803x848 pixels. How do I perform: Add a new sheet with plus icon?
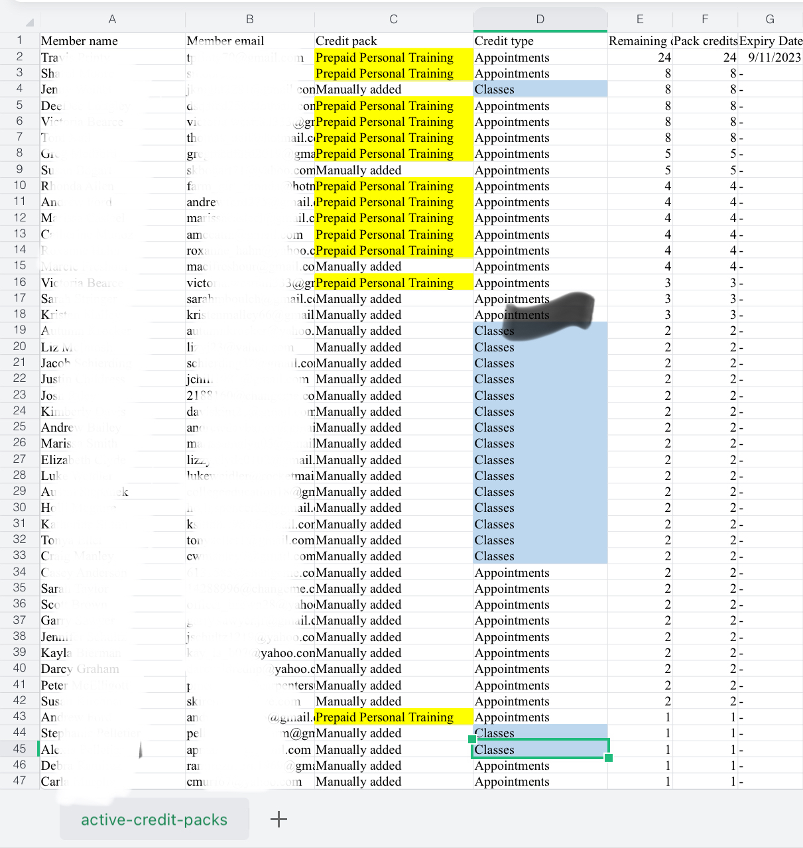pyautogui.click(x=278, y=819)
